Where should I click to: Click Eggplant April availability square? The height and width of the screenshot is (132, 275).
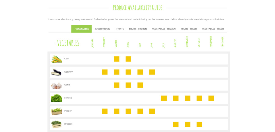tap(129, 72)
